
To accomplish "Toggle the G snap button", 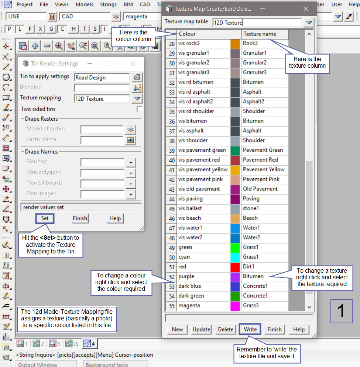I will click(51, 29).
